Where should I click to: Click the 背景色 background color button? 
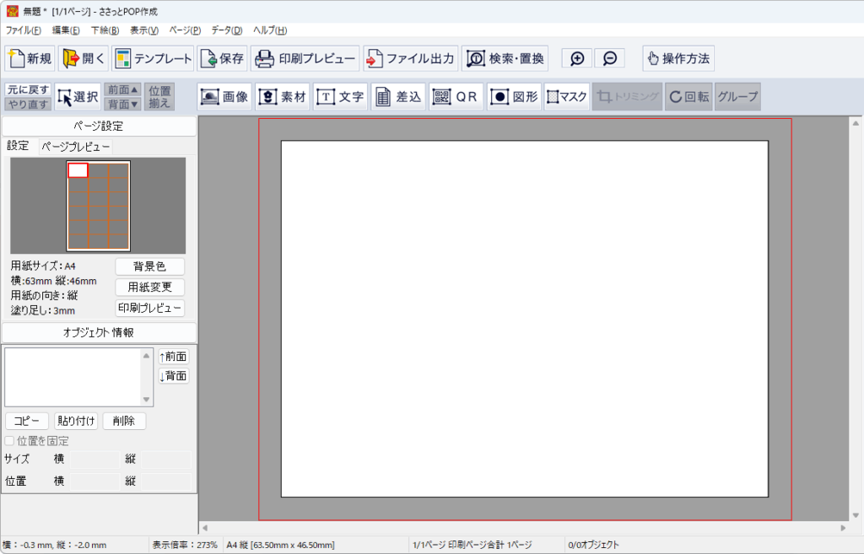coord(149,266)
